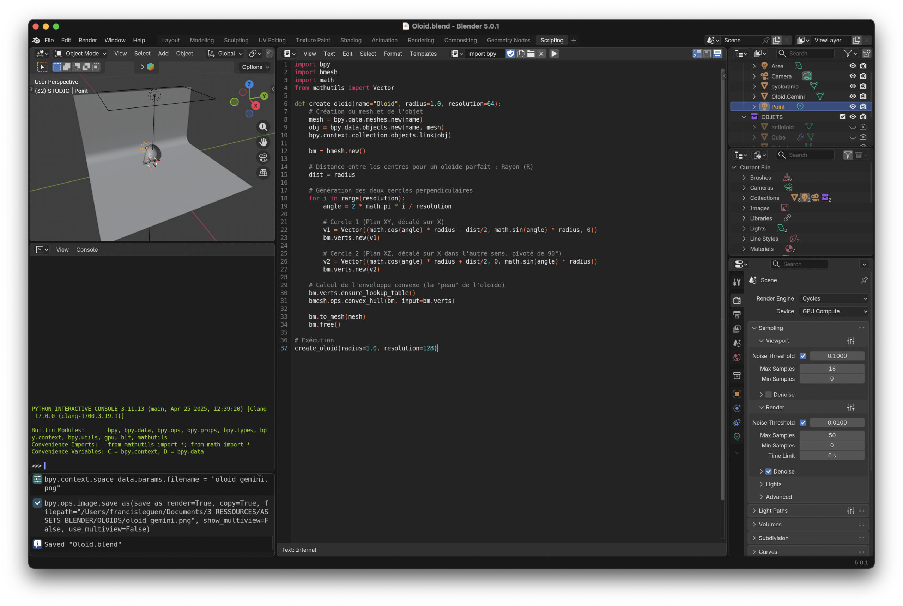This screenshot has height=606, width=903.
Task: Collapse the OBJETS collection in the outliner
Action: pyautogui.click(x=744, y=117)
